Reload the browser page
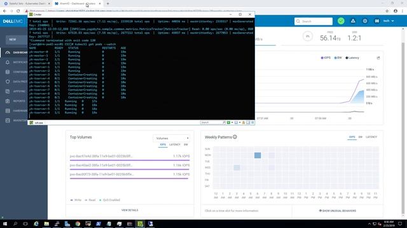This screenshot has width=407, height=228. [18, 11]
